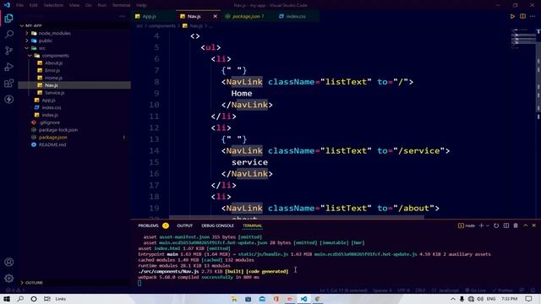Open package.json in the file tree
Screen dimensions: 541x304
tap(52, 137)
